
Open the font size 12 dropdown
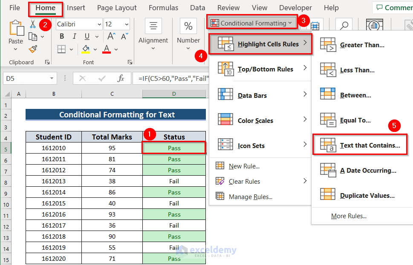point(127,24)
